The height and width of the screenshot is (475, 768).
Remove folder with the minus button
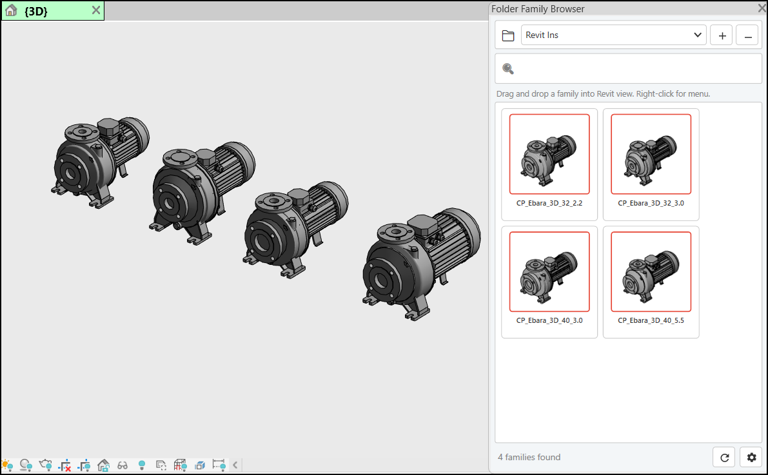747,35
